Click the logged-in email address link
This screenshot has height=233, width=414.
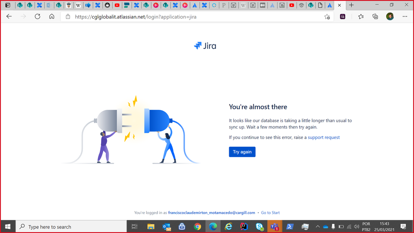coord(211,213)
